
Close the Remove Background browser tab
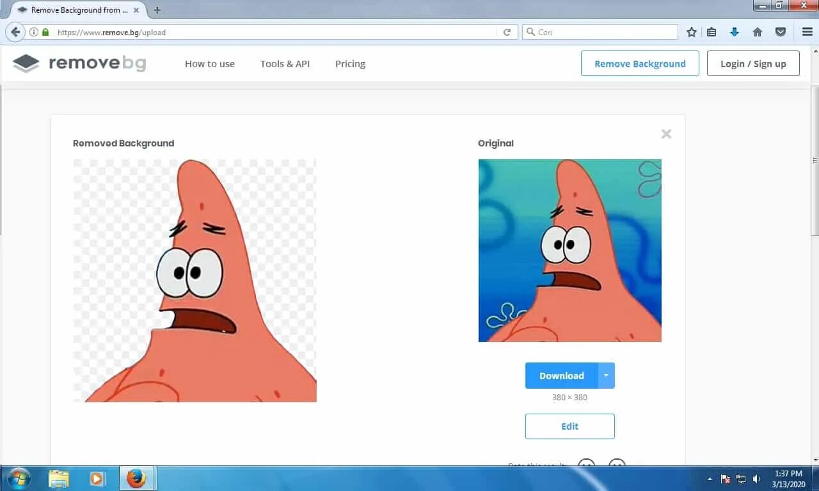coord(136,10)
